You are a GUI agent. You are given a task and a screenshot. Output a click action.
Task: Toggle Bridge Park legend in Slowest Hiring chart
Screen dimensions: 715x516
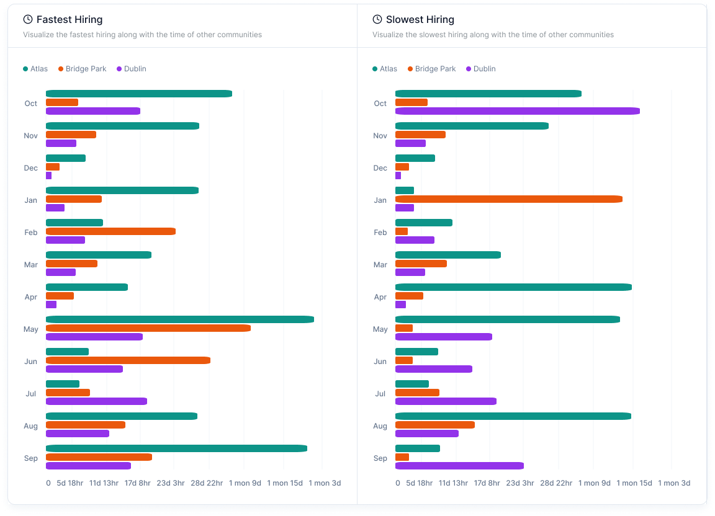pyautogui.click(x=431, y=69)
